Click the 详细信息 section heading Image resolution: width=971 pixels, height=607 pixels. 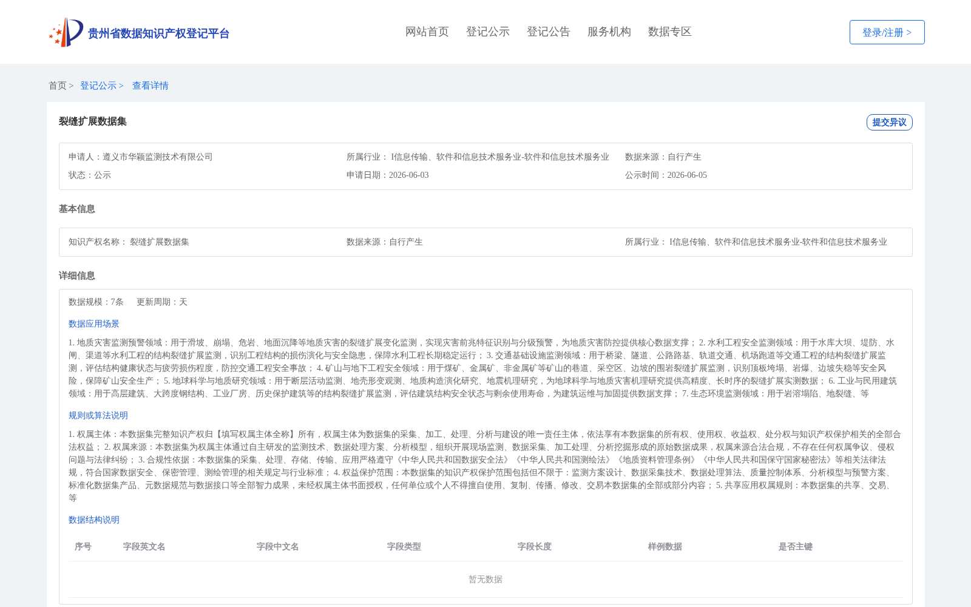[77, 276]
